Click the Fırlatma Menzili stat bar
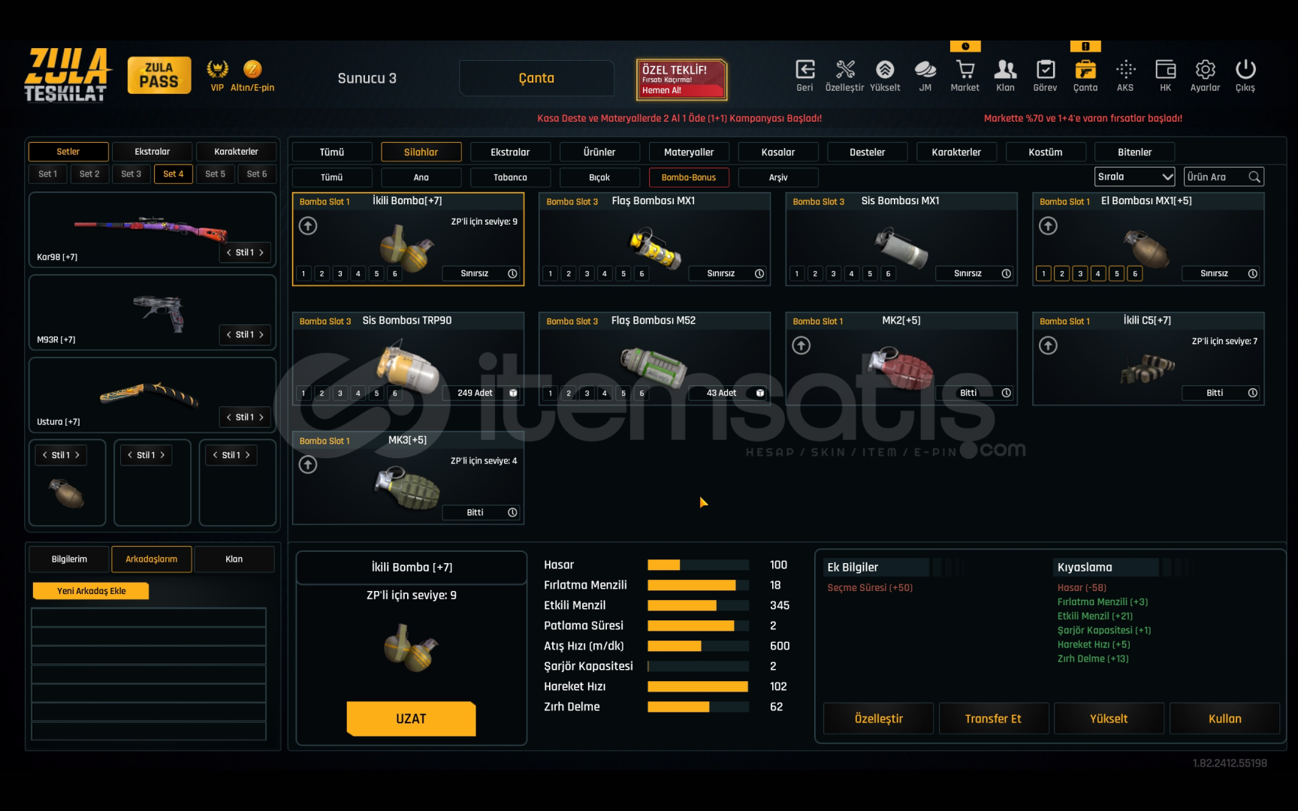Image resolution: width=1298 pixels, height=811 pixels. [x=698, y=585]
